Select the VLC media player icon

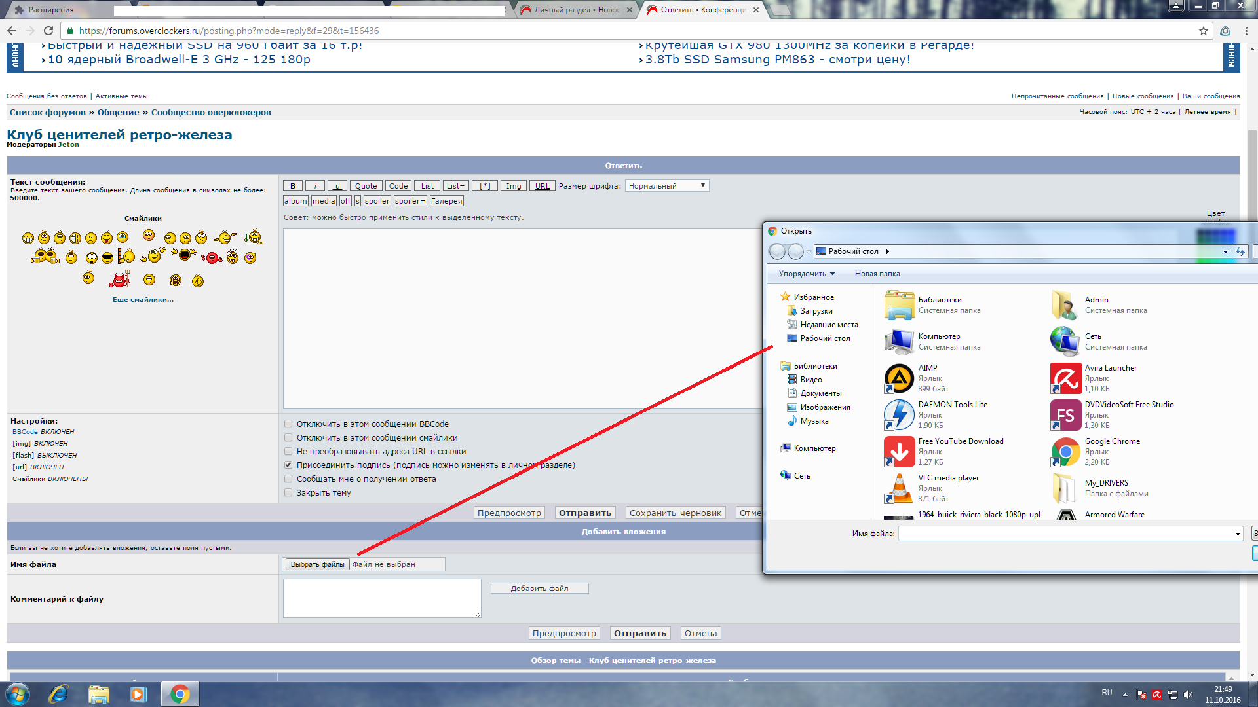[x=899, y=488]
